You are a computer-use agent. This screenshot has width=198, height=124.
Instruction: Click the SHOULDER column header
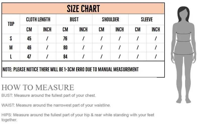[111, 19]
